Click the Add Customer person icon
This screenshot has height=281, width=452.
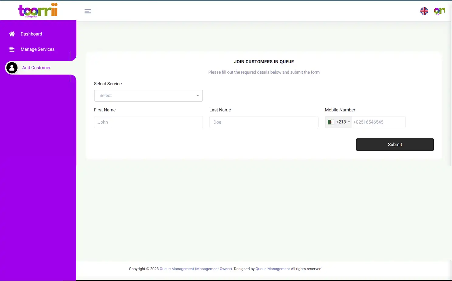pyautogui.click(x=12, y=68)
